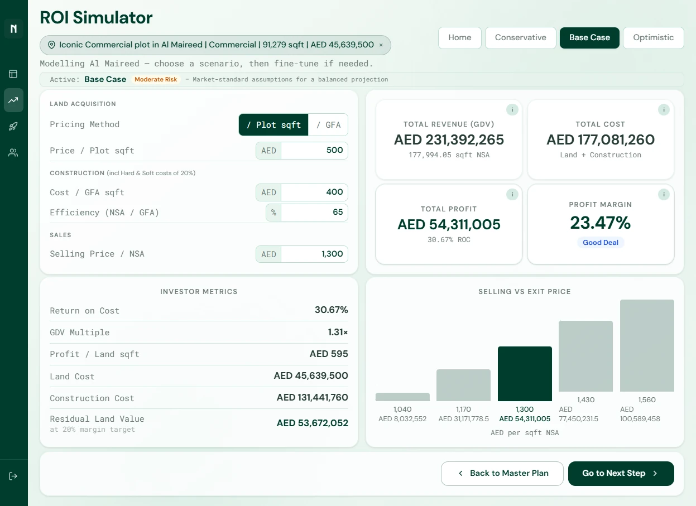Select the Base Case scenario
696x506 pixels.
[x=589, y=38]
